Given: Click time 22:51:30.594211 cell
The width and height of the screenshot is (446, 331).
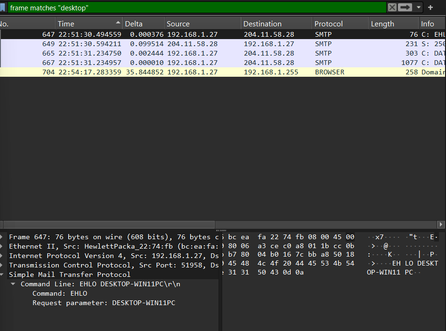Looking at the screenshot, I should (90, 44).
